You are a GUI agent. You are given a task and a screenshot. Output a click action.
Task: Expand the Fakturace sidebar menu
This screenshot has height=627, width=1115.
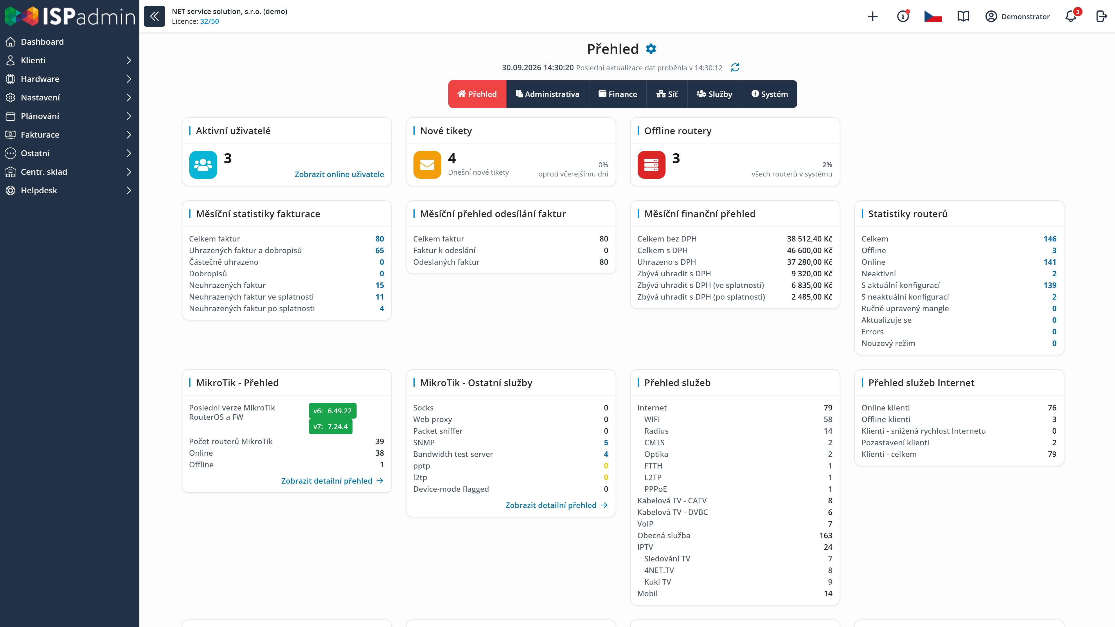click(x=70, y=135)
